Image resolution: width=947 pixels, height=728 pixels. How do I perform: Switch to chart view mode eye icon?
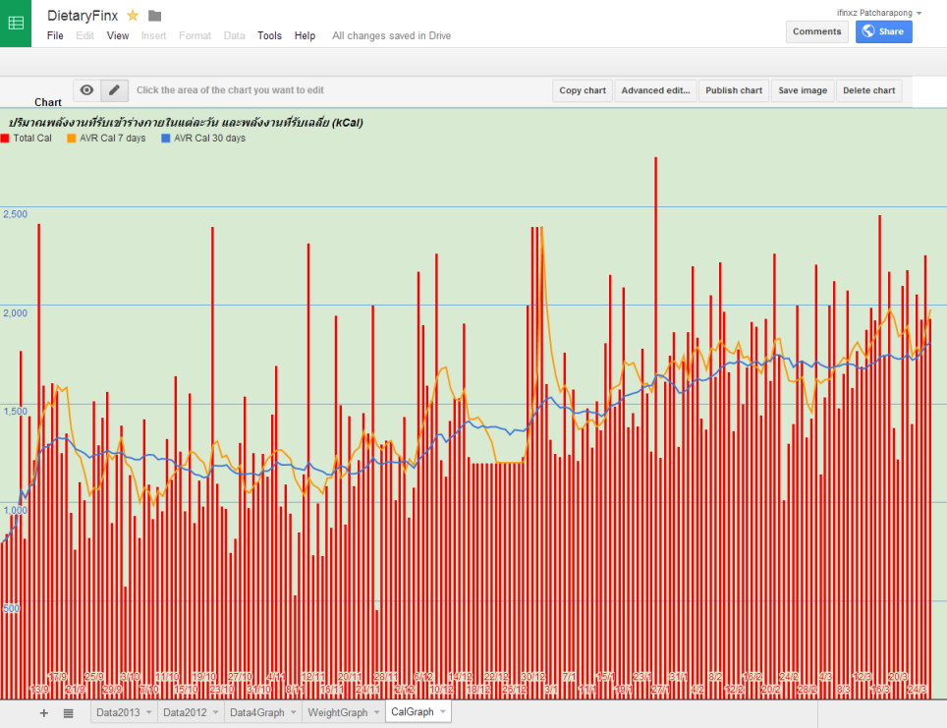tap(87, 90)
